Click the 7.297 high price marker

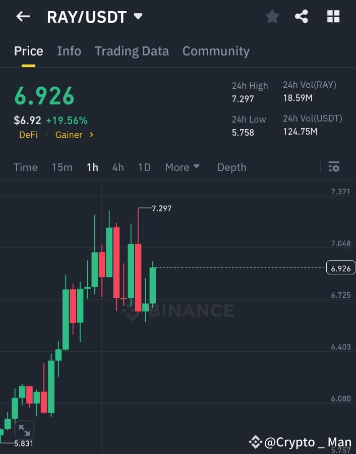pos(160,208)
